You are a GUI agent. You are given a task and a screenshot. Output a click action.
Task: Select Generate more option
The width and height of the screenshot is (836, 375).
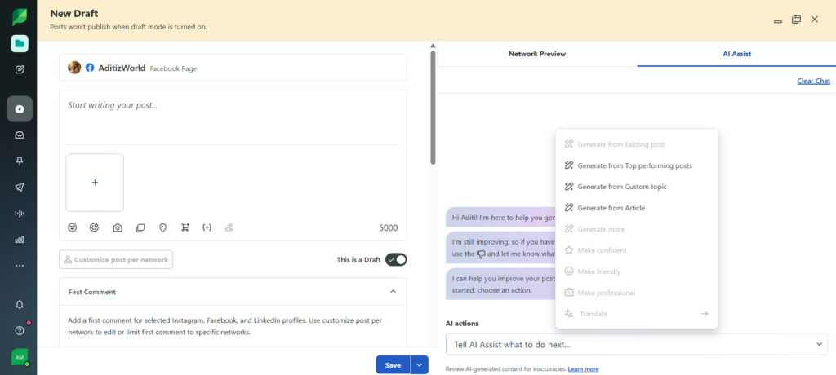coord(637,229)
